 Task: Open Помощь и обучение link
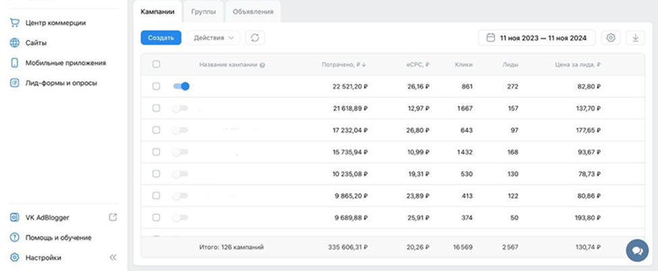tap(58, 238)
